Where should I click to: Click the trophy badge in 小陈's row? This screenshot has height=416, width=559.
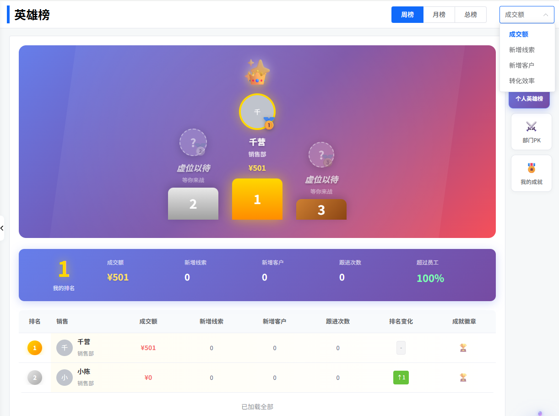463,378
